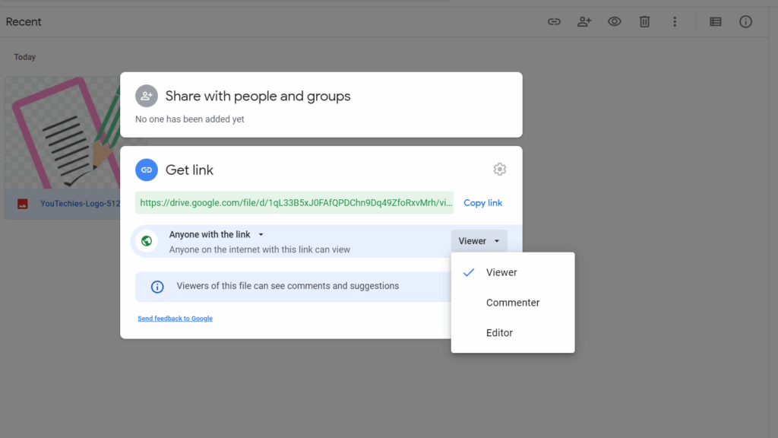Click the green globe public-link icon
778x438 pixels.
147,241
